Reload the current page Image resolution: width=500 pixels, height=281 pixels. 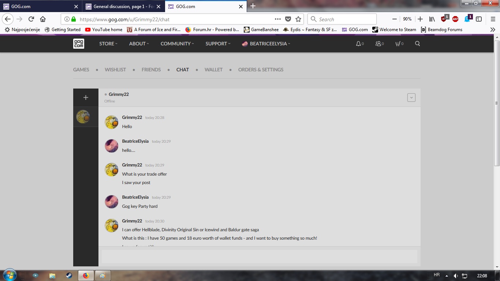click(31, 19)
